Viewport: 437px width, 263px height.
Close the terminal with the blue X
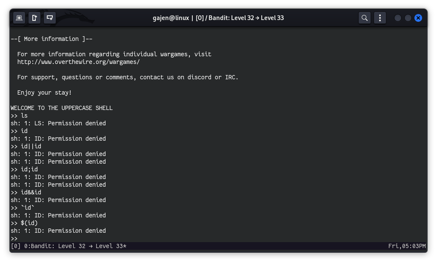418,18
